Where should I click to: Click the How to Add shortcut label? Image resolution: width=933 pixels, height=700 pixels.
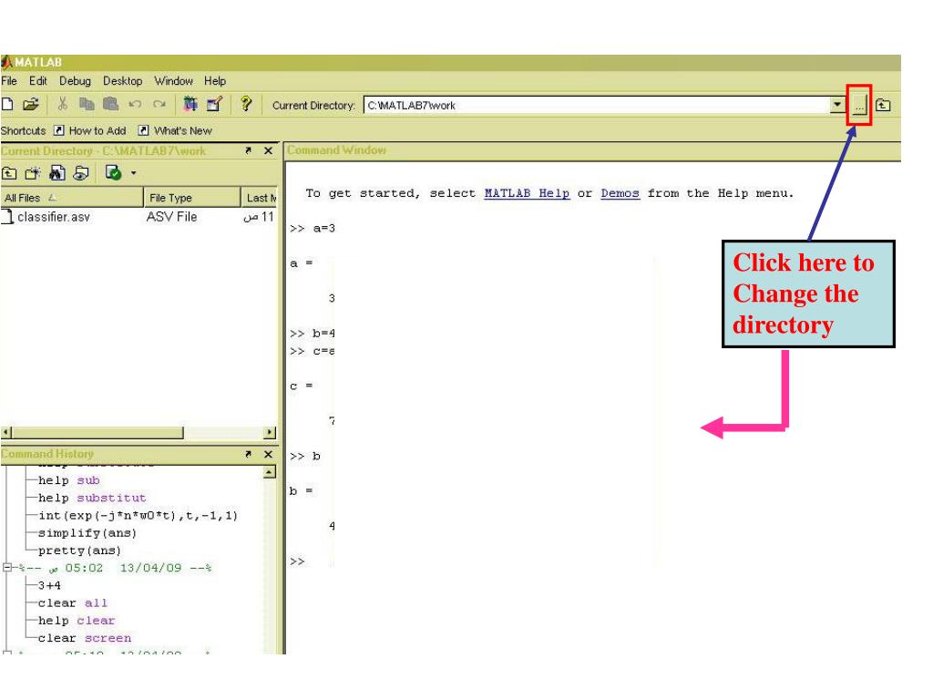(x=97, y=130)
